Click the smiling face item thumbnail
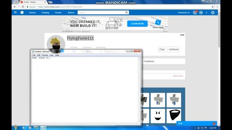The height and width of the screenshot is (130, 232). [x=158, y=116]
